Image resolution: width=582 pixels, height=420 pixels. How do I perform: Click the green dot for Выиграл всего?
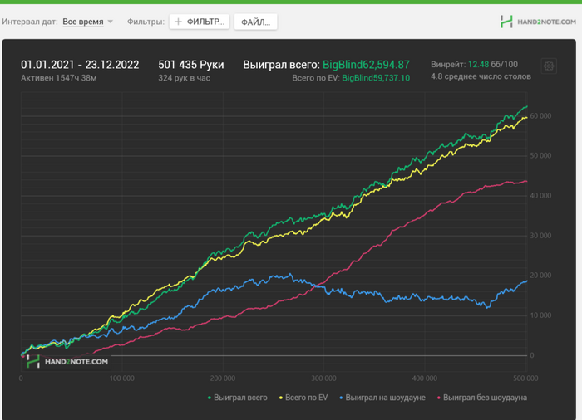209,398
